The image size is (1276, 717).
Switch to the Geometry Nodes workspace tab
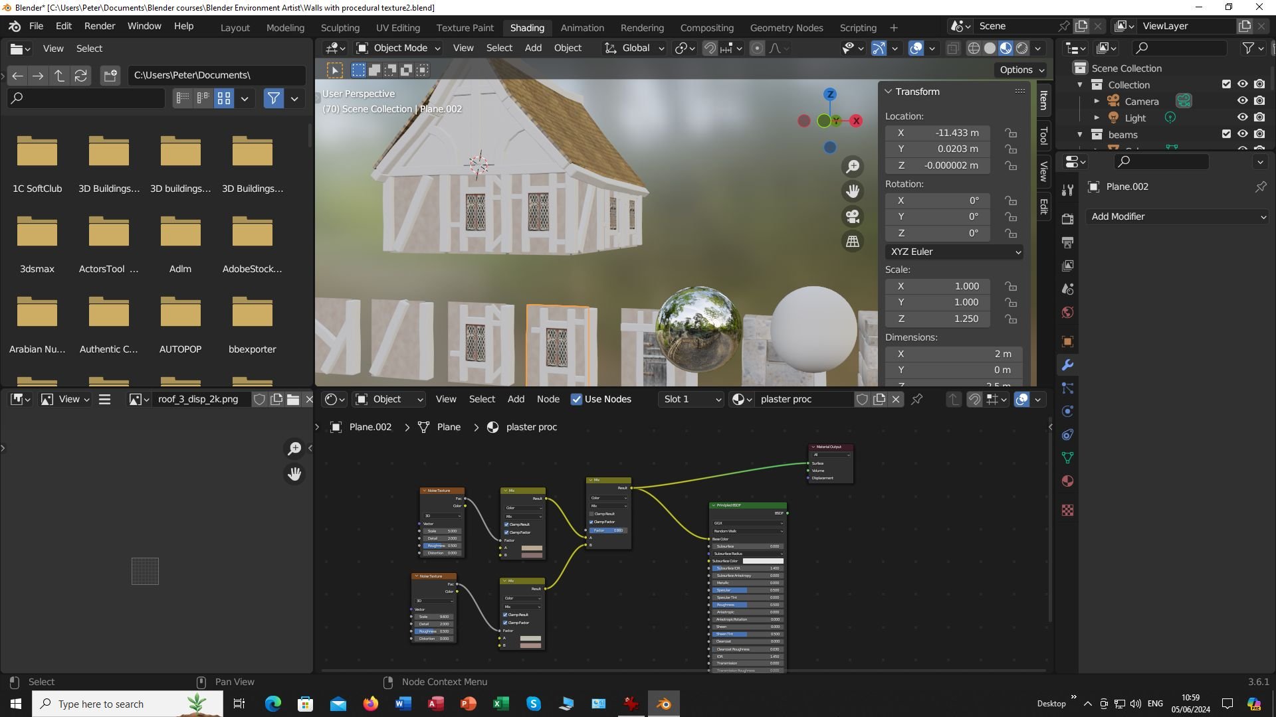786,28
